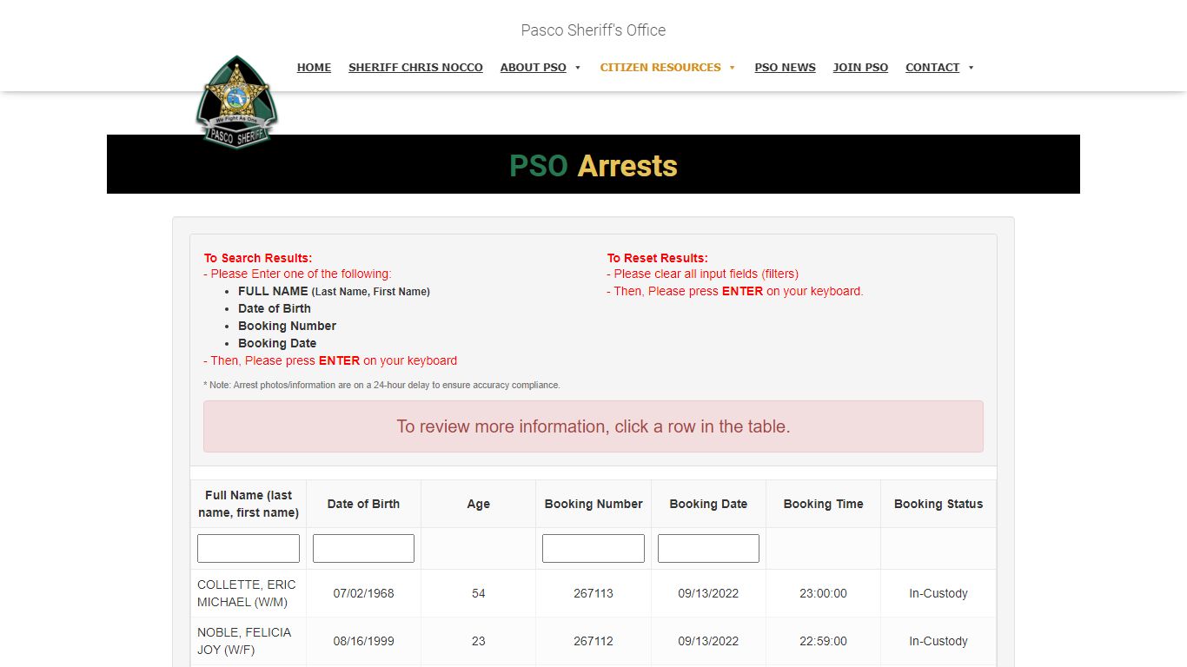Click the Age column header
The width and height of the screenshot is (1187, 667).
(478, 504)
